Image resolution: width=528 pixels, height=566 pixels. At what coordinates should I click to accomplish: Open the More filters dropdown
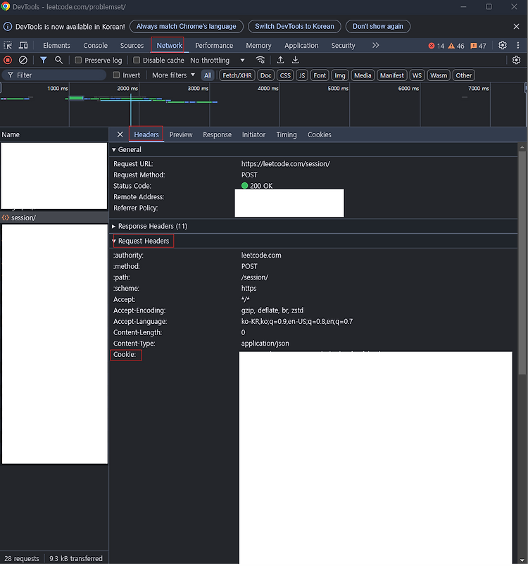pos(173,75)
